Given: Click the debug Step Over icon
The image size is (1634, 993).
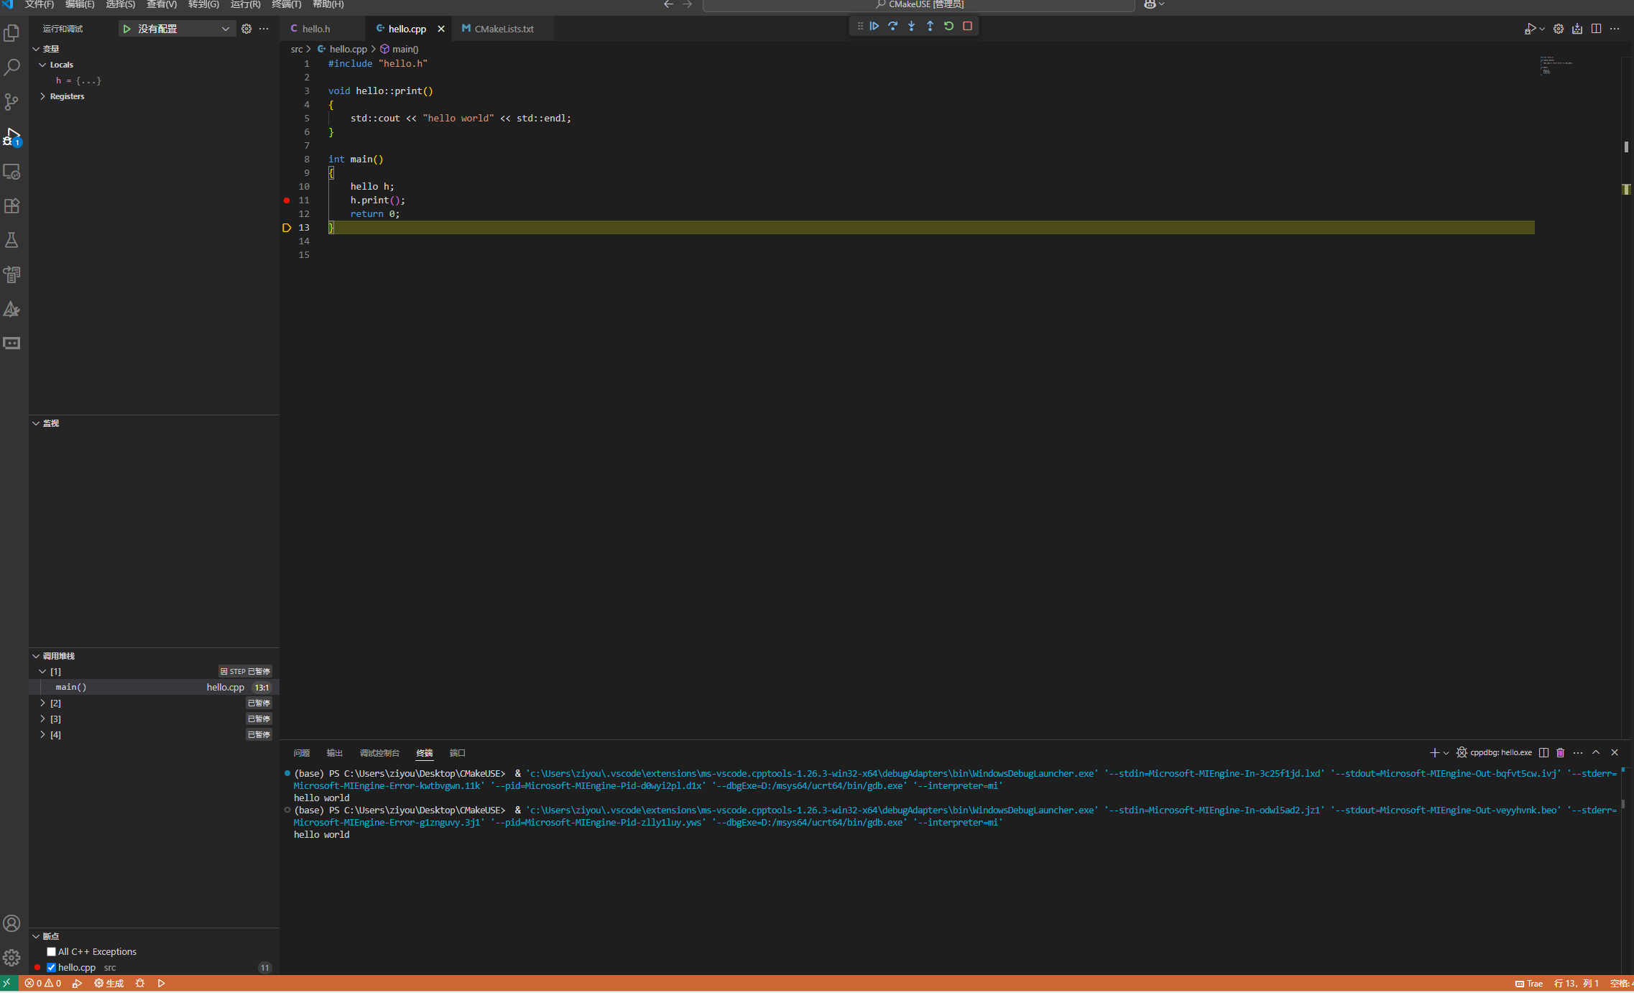Looking at the screenshot, I should tap(893, 26).
